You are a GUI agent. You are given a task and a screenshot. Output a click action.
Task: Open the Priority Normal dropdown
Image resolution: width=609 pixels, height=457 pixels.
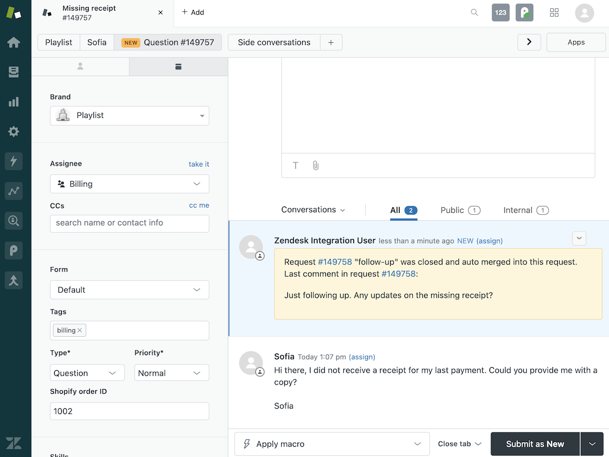pyautogui.click(x=172, y=373)
